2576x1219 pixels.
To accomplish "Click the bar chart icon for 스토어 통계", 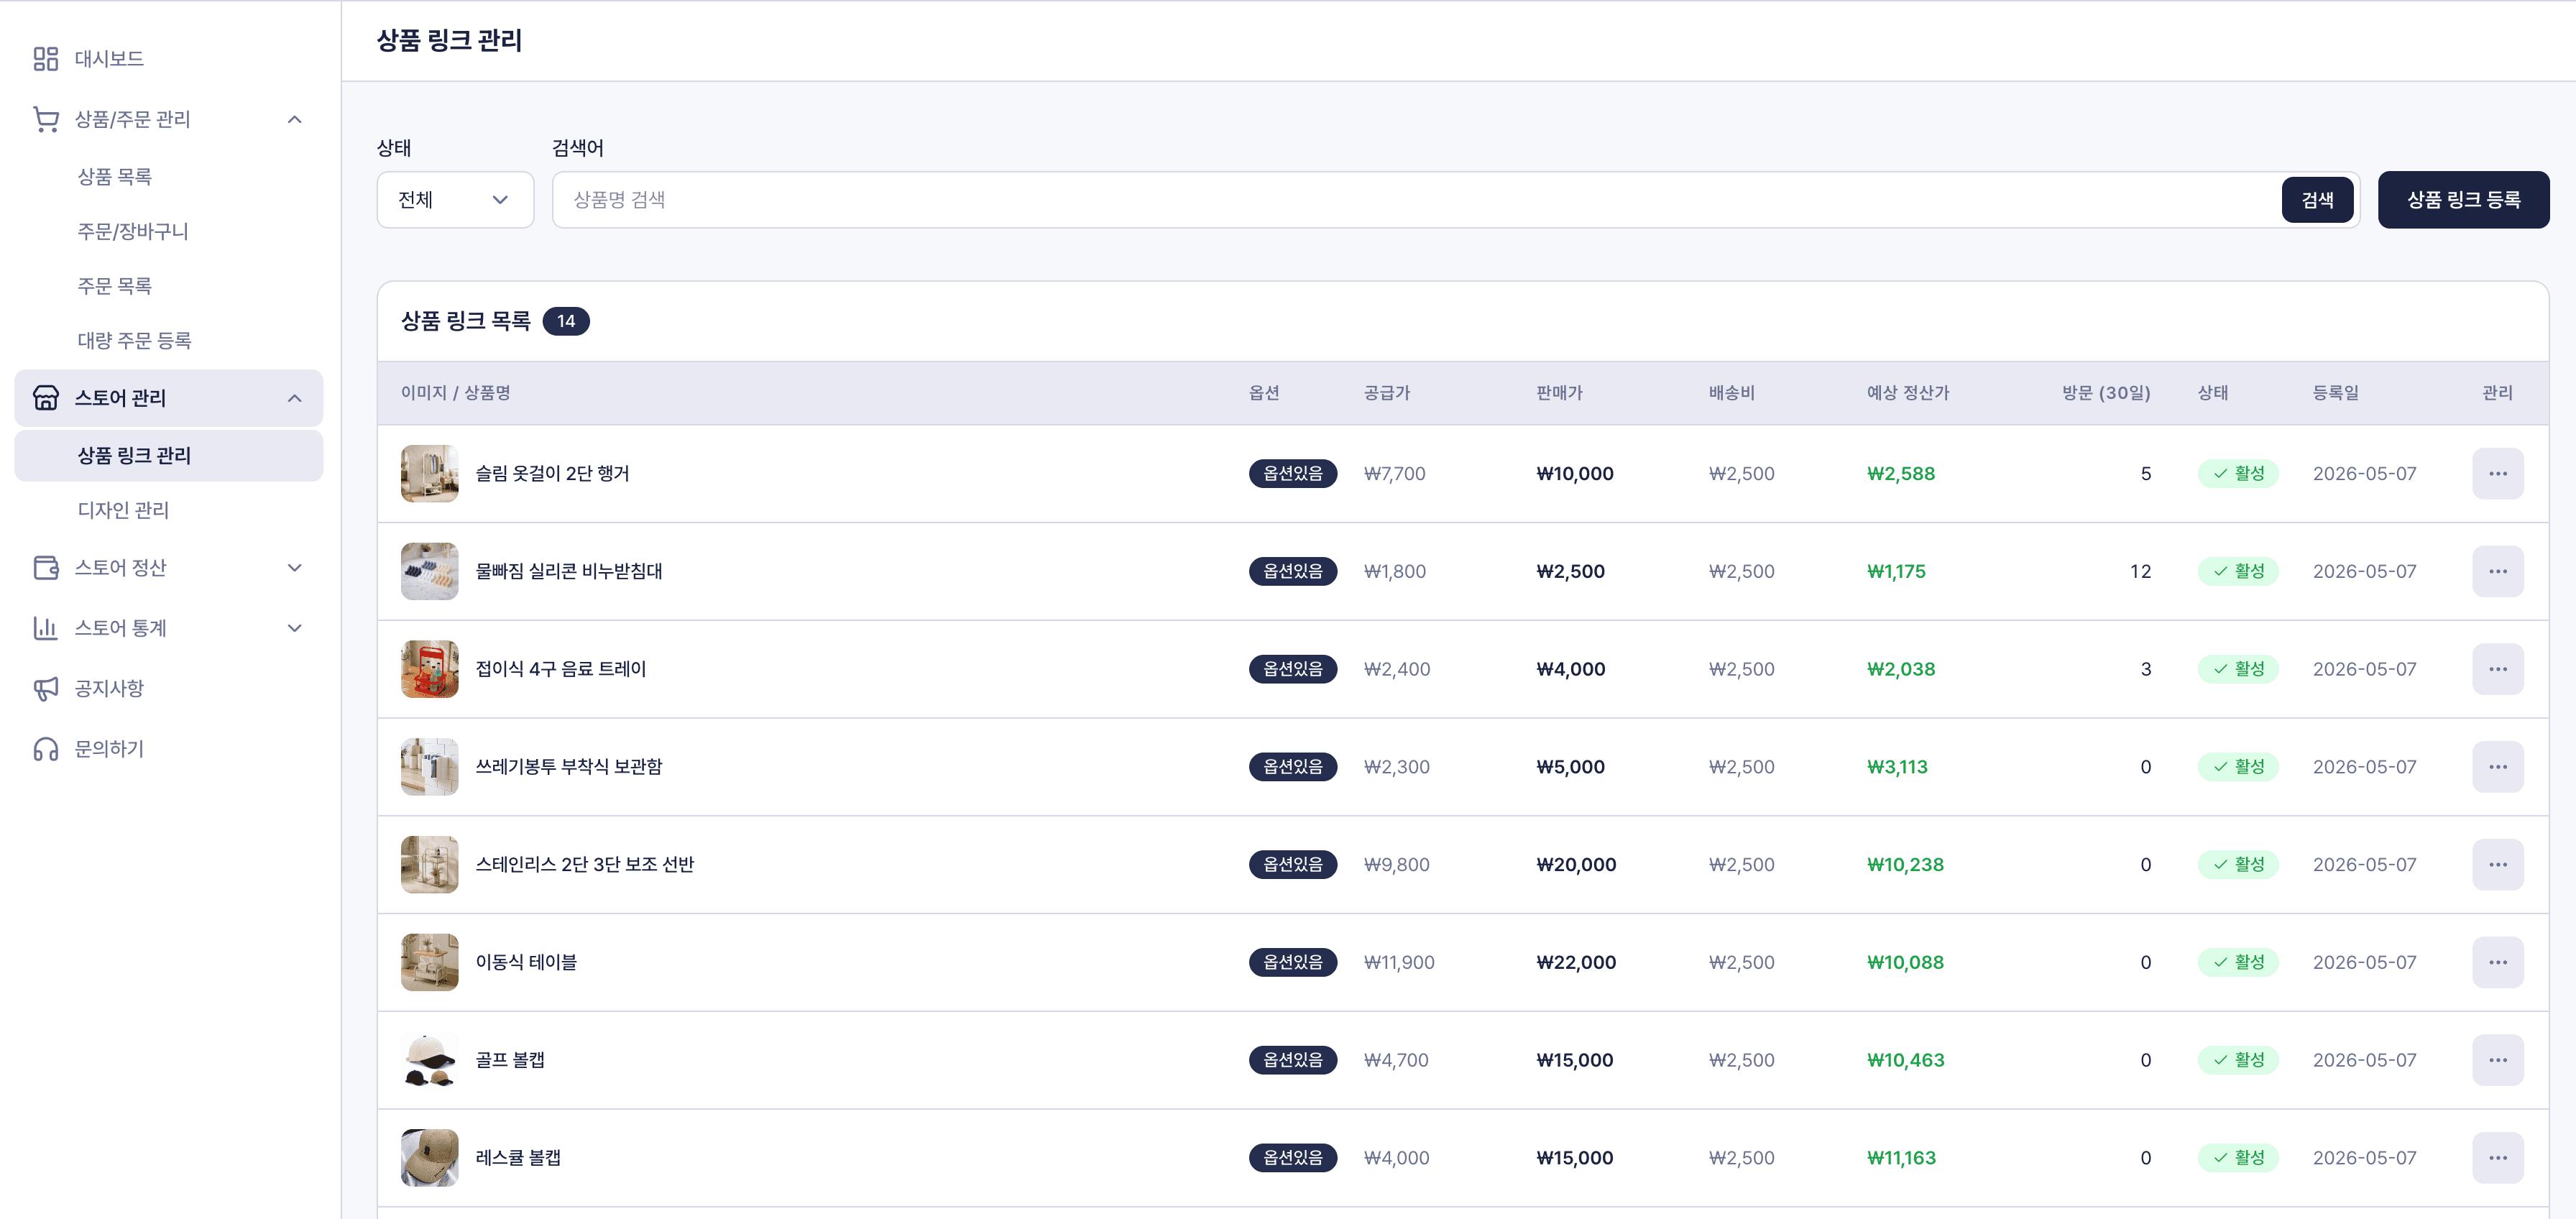I will tap(46, 628).
